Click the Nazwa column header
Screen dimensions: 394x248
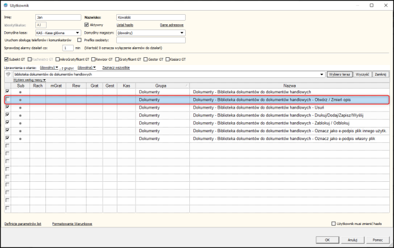tap(290, 86)
